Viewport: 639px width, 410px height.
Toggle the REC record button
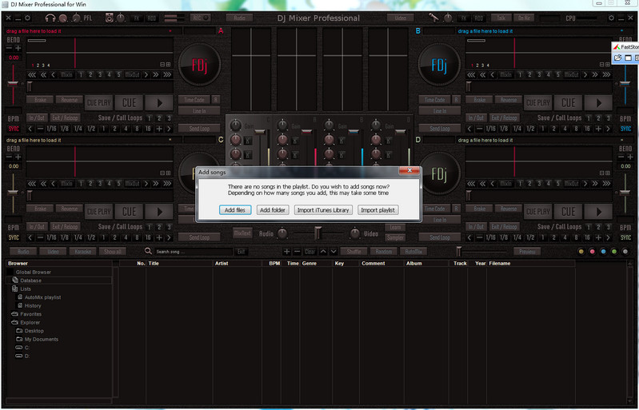coord(200,18)
